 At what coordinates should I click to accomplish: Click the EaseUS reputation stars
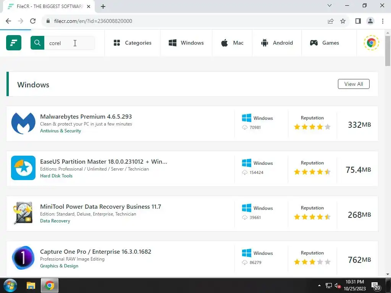click(312, 172)
